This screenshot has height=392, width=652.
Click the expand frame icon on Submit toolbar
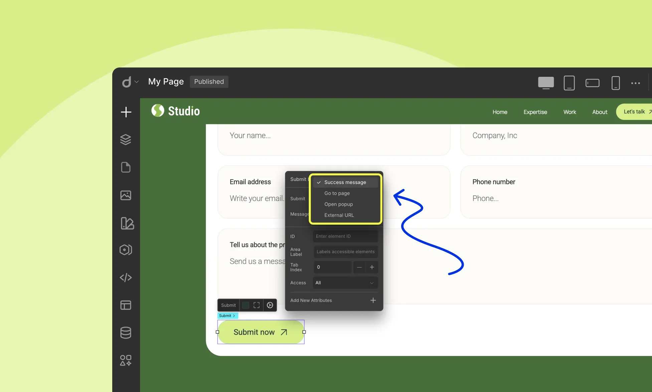(x=257, y=305)
